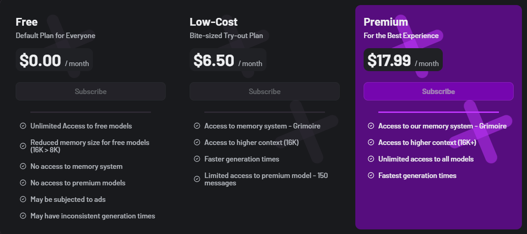The image size is (527, 234).
Task: Select the $6.50 / month price badge
Action: (228, 60)
